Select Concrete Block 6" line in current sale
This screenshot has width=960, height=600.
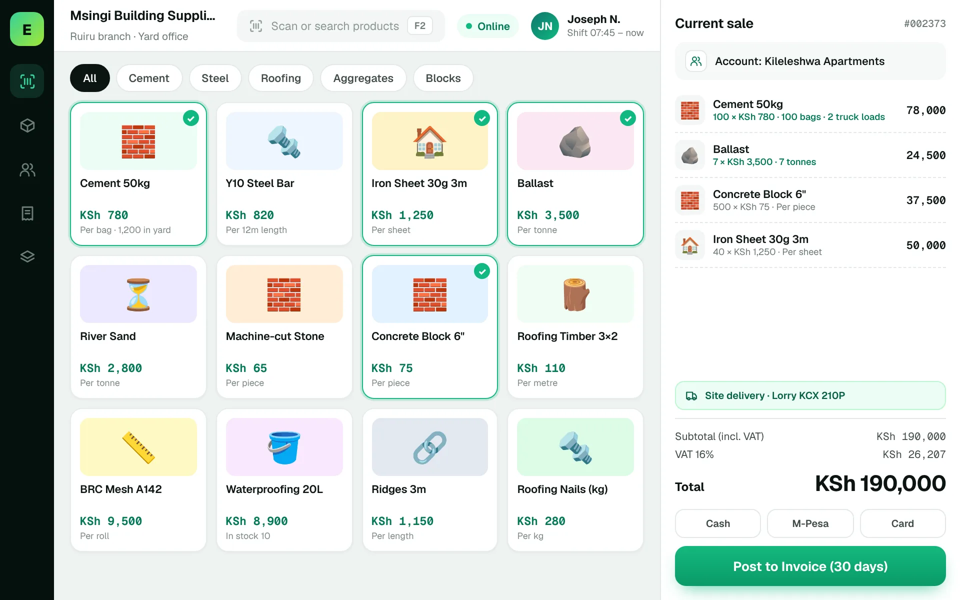pyautogui.click(x=810, y=200)
